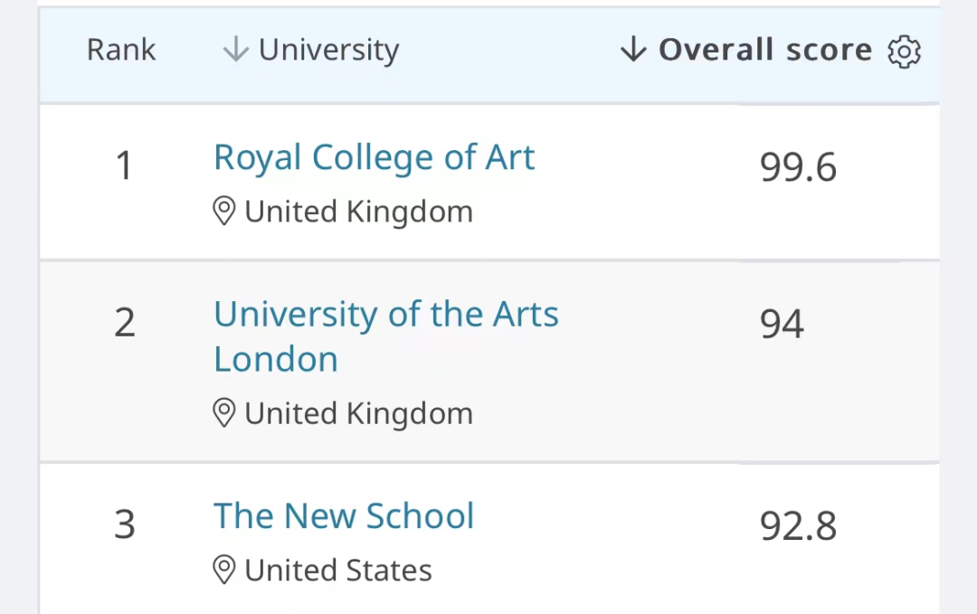
Task: Click rank number 3
Action: 125,524
